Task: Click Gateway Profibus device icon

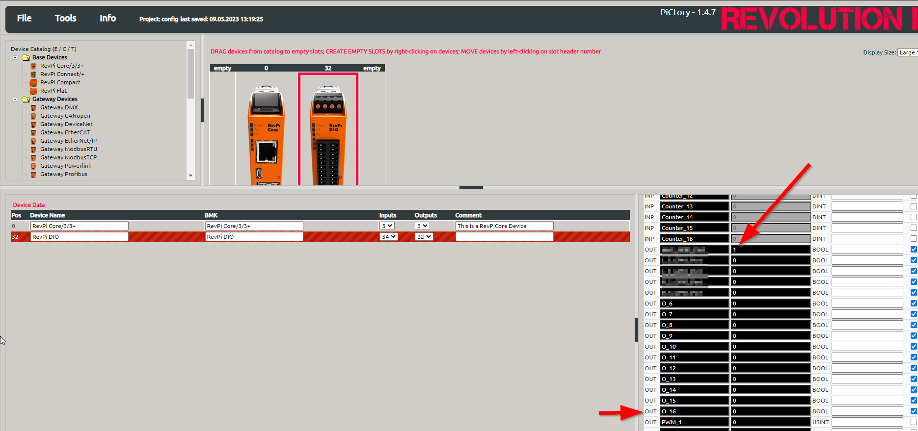Action: [33, 174]
